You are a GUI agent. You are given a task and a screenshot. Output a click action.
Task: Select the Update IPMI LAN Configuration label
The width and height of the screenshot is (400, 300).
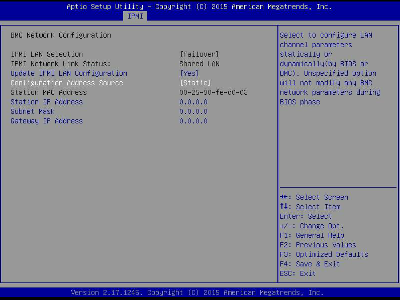click(x=69, y=73)
